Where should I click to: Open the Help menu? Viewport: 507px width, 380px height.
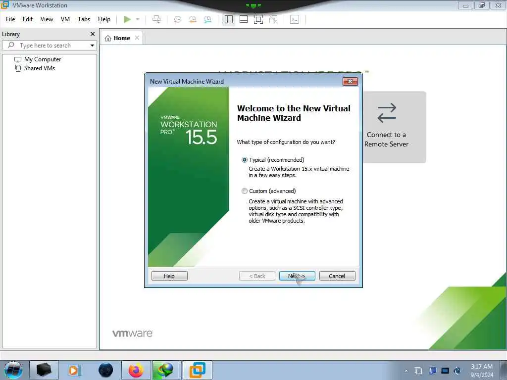[104, 19]
